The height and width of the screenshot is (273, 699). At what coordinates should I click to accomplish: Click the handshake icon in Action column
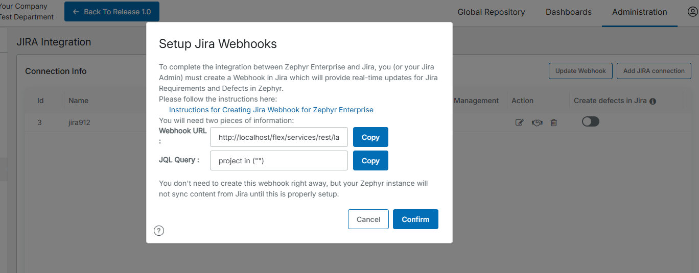click(537, 122)
